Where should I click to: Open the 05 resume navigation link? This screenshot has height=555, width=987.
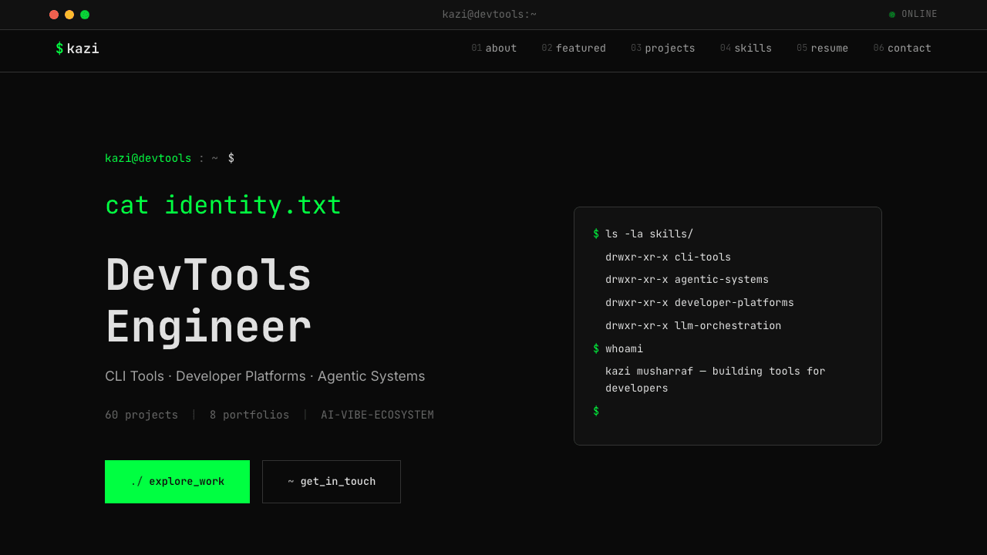tap(822, 48)
